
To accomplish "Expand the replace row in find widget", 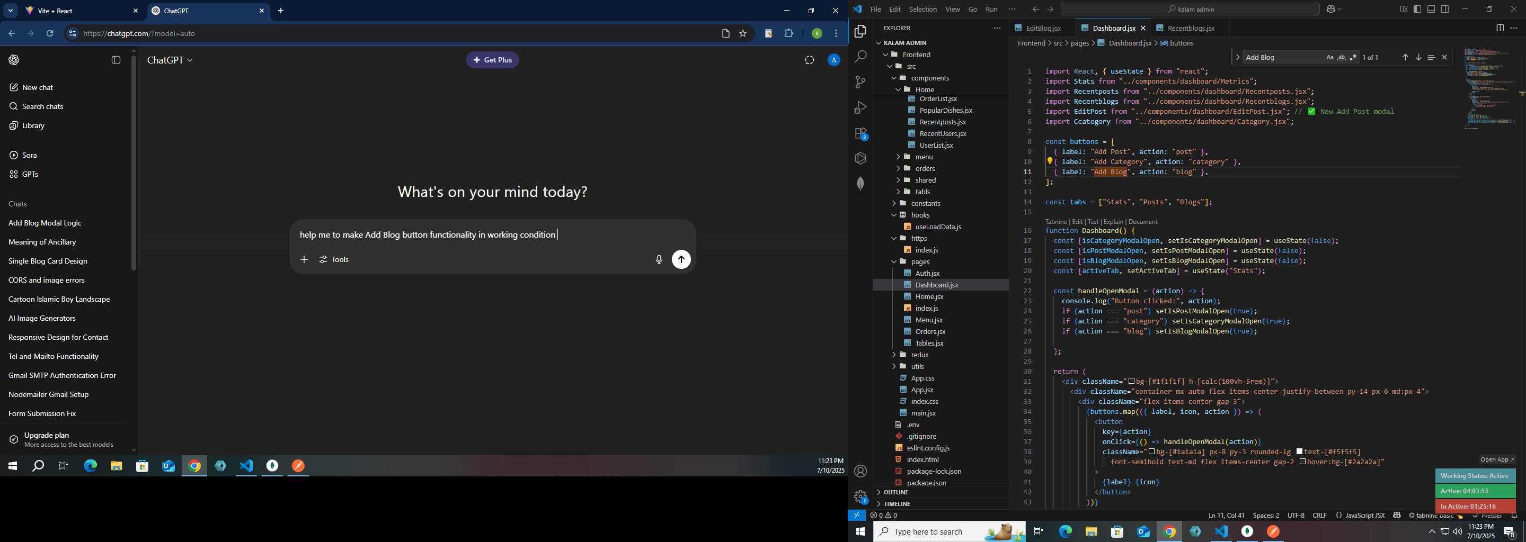I will (x=1237, y=57).
